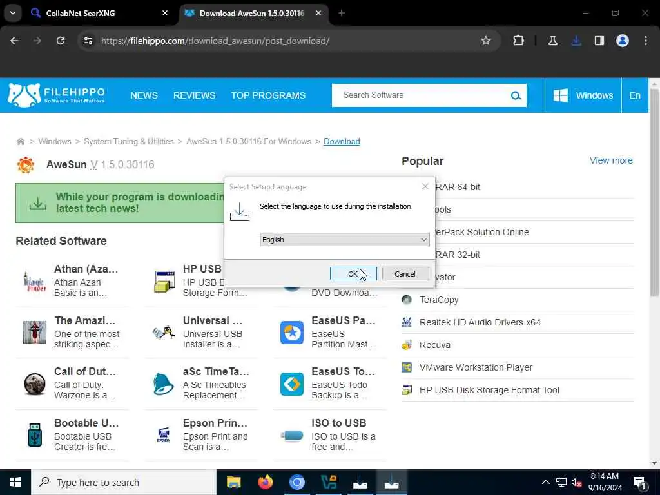Open ISO to USB icon
660x495 pixels.
(292, 435)
